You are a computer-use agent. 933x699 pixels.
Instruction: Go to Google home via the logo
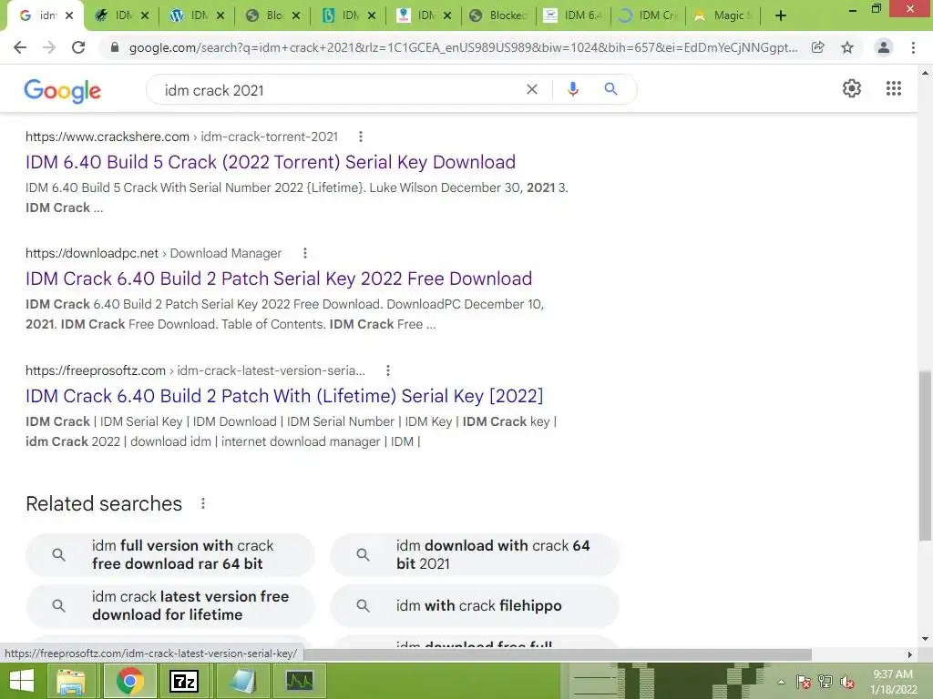click(x=63, y=91)
